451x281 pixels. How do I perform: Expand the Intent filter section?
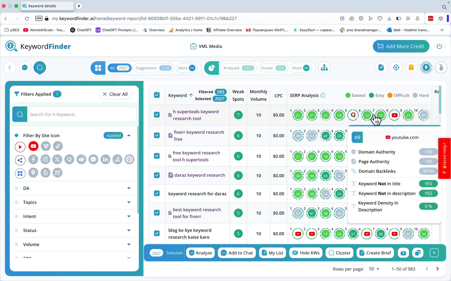click(75, 216)
